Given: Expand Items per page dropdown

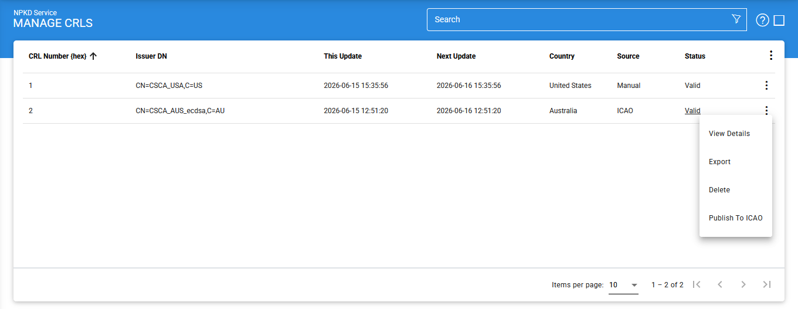Looking at the screenshot, I should [623, 285].
